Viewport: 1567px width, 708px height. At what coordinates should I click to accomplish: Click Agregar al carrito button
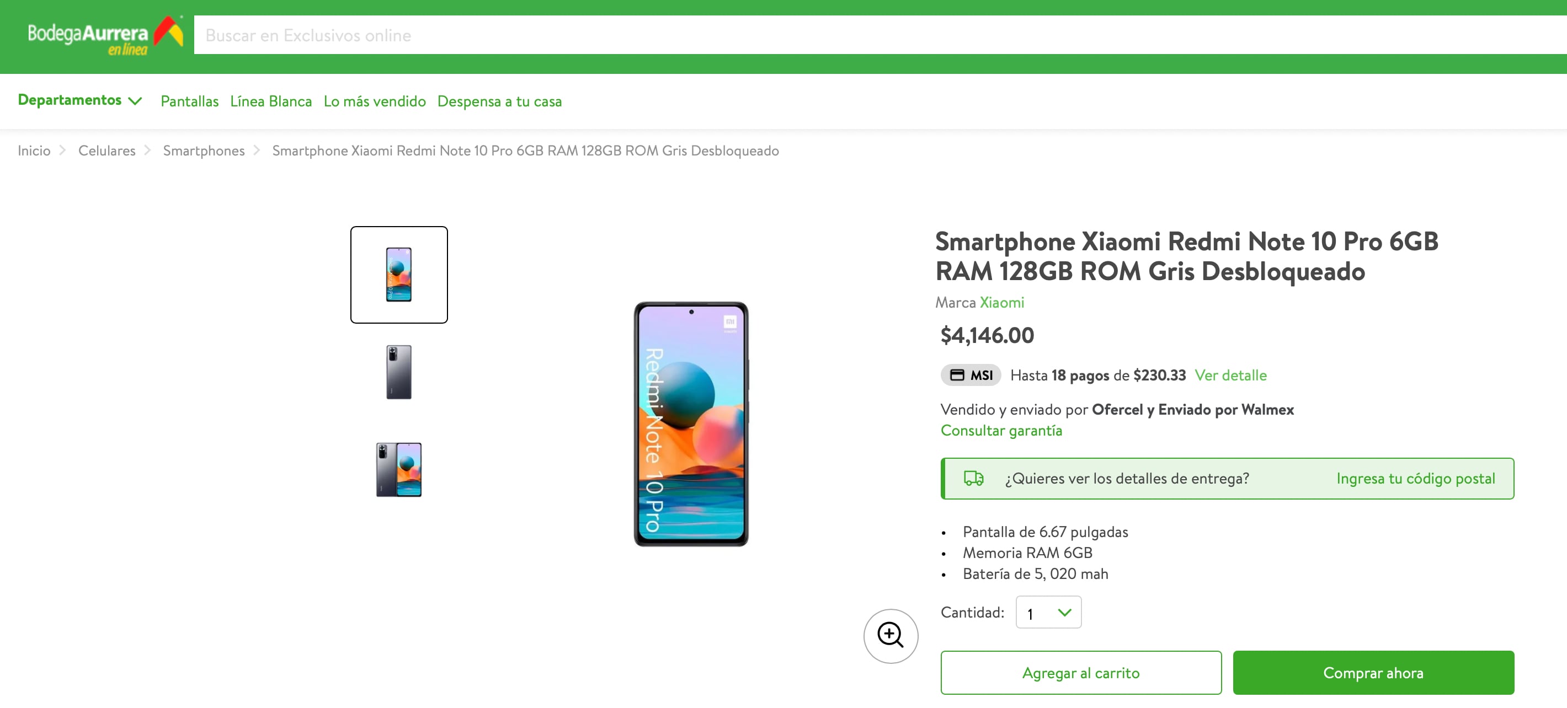point(1080,673)
